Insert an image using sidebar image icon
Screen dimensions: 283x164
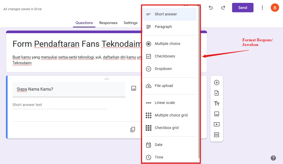(x=217, y=114)
